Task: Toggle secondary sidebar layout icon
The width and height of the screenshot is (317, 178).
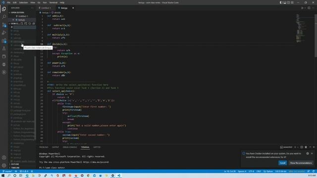Action: point(288,2)
